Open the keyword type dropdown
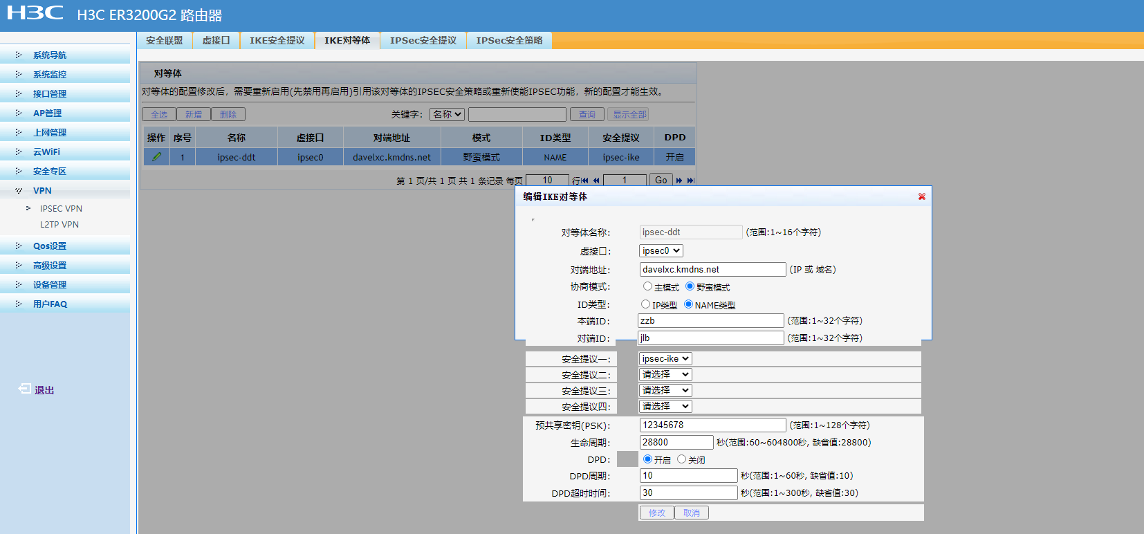1144x534 pixels. click(x=446, y=115)
